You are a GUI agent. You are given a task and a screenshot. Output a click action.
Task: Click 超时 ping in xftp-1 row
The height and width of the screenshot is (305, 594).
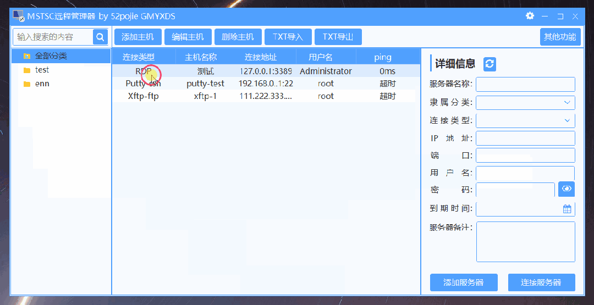pyautogui.click(x=388, y=96)
